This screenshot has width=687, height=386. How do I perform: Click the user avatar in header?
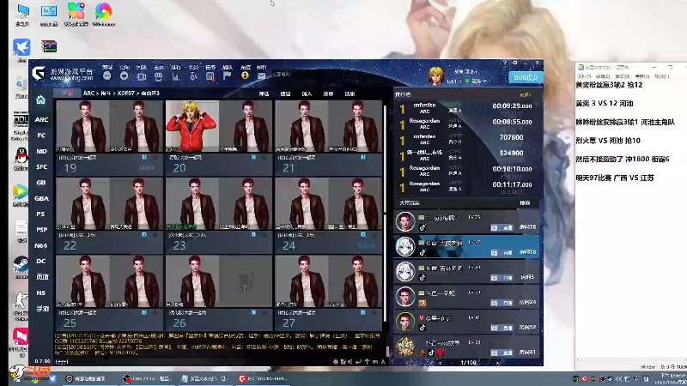click(x=436, y=76)
